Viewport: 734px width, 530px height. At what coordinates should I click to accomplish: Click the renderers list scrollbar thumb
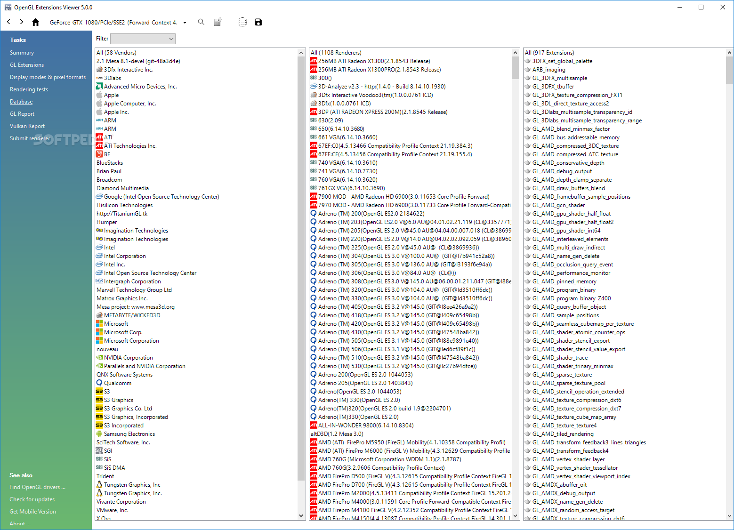(515, 68)
